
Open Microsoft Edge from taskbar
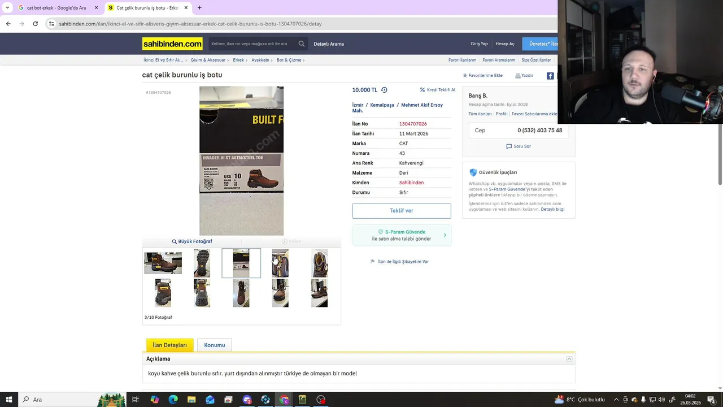click(x=173, y=400)
